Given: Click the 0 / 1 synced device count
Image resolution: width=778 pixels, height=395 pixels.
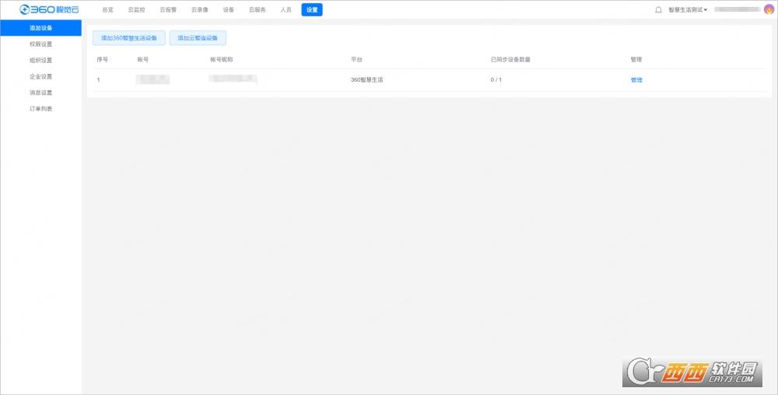Looking at the screenshot, I should pyautogui.click(x=496, y=80).
